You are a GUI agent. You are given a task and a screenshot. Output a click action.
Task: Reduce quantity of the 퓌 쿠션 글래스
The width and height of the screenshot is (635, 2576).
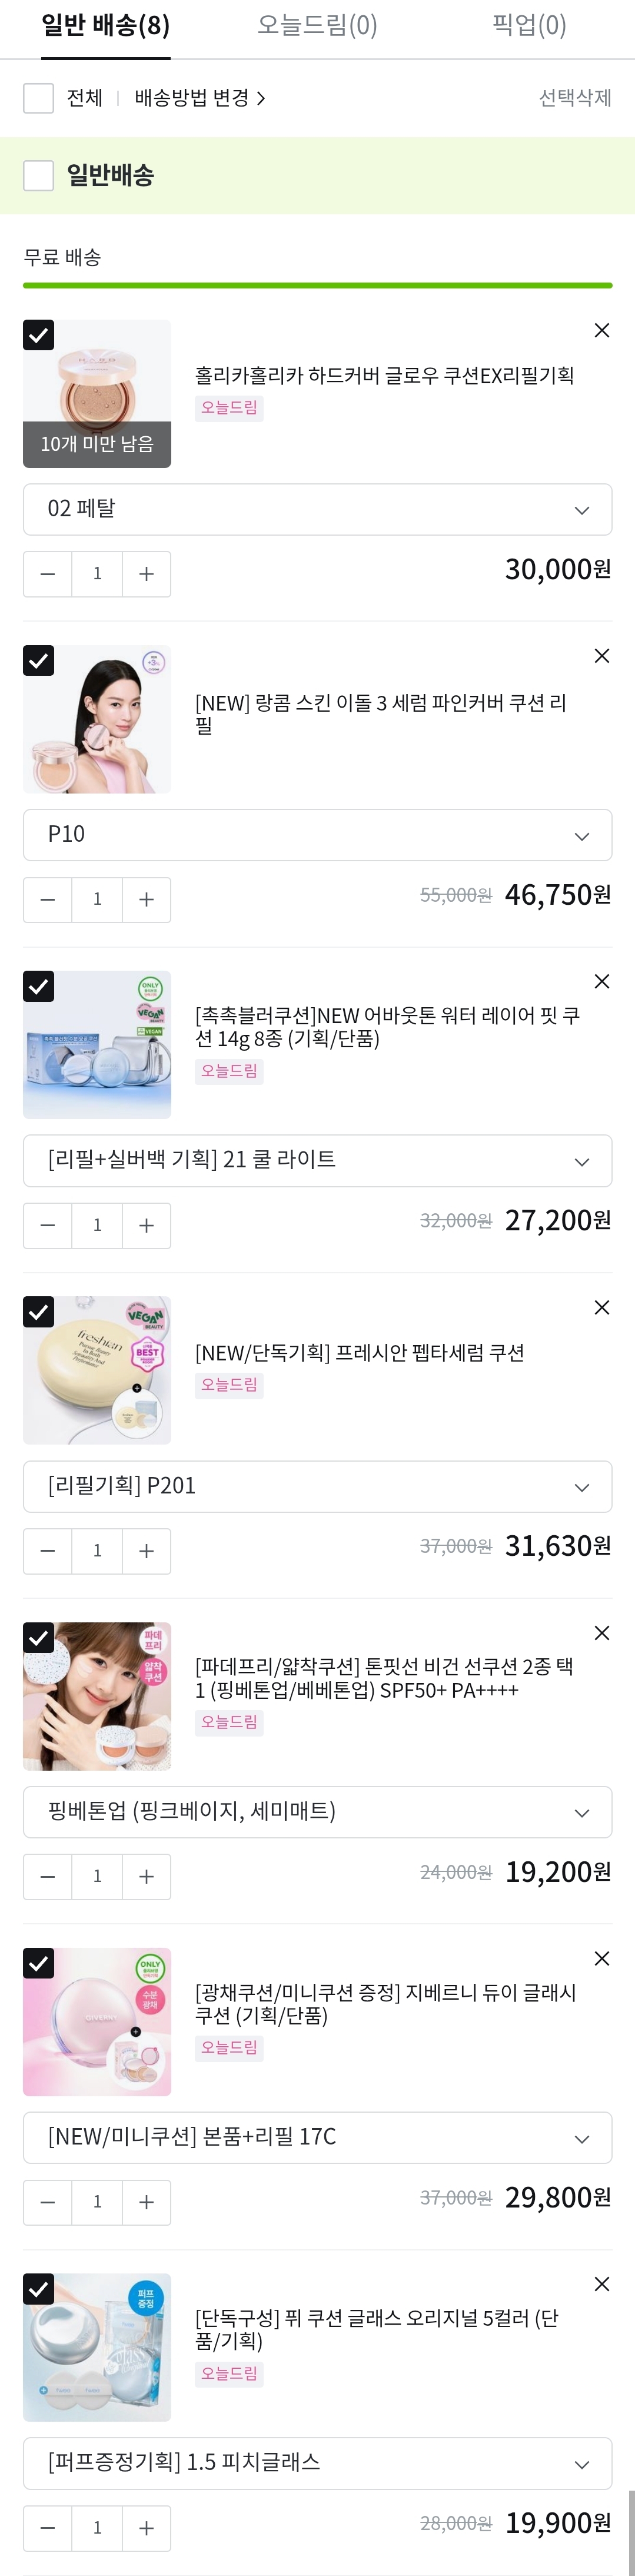pos(47,2527)
